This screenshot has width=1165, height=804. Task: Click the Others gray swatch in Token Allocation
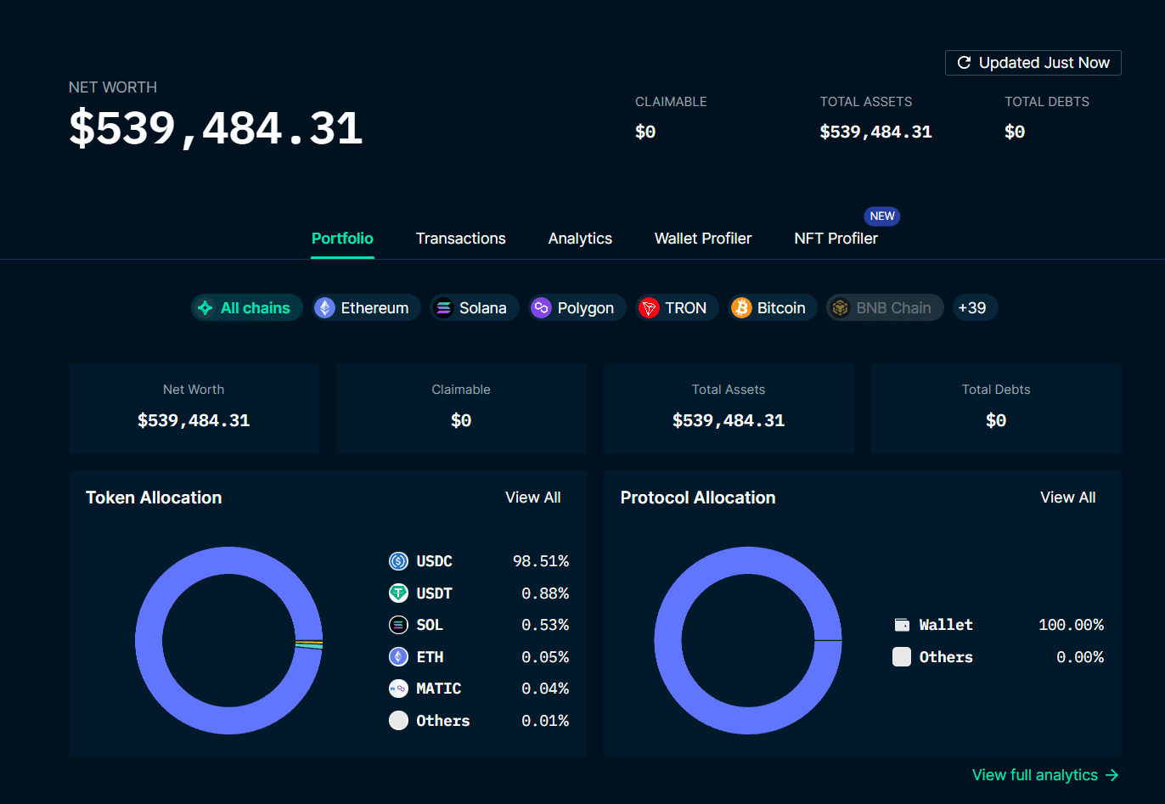[x=398, y=721]
